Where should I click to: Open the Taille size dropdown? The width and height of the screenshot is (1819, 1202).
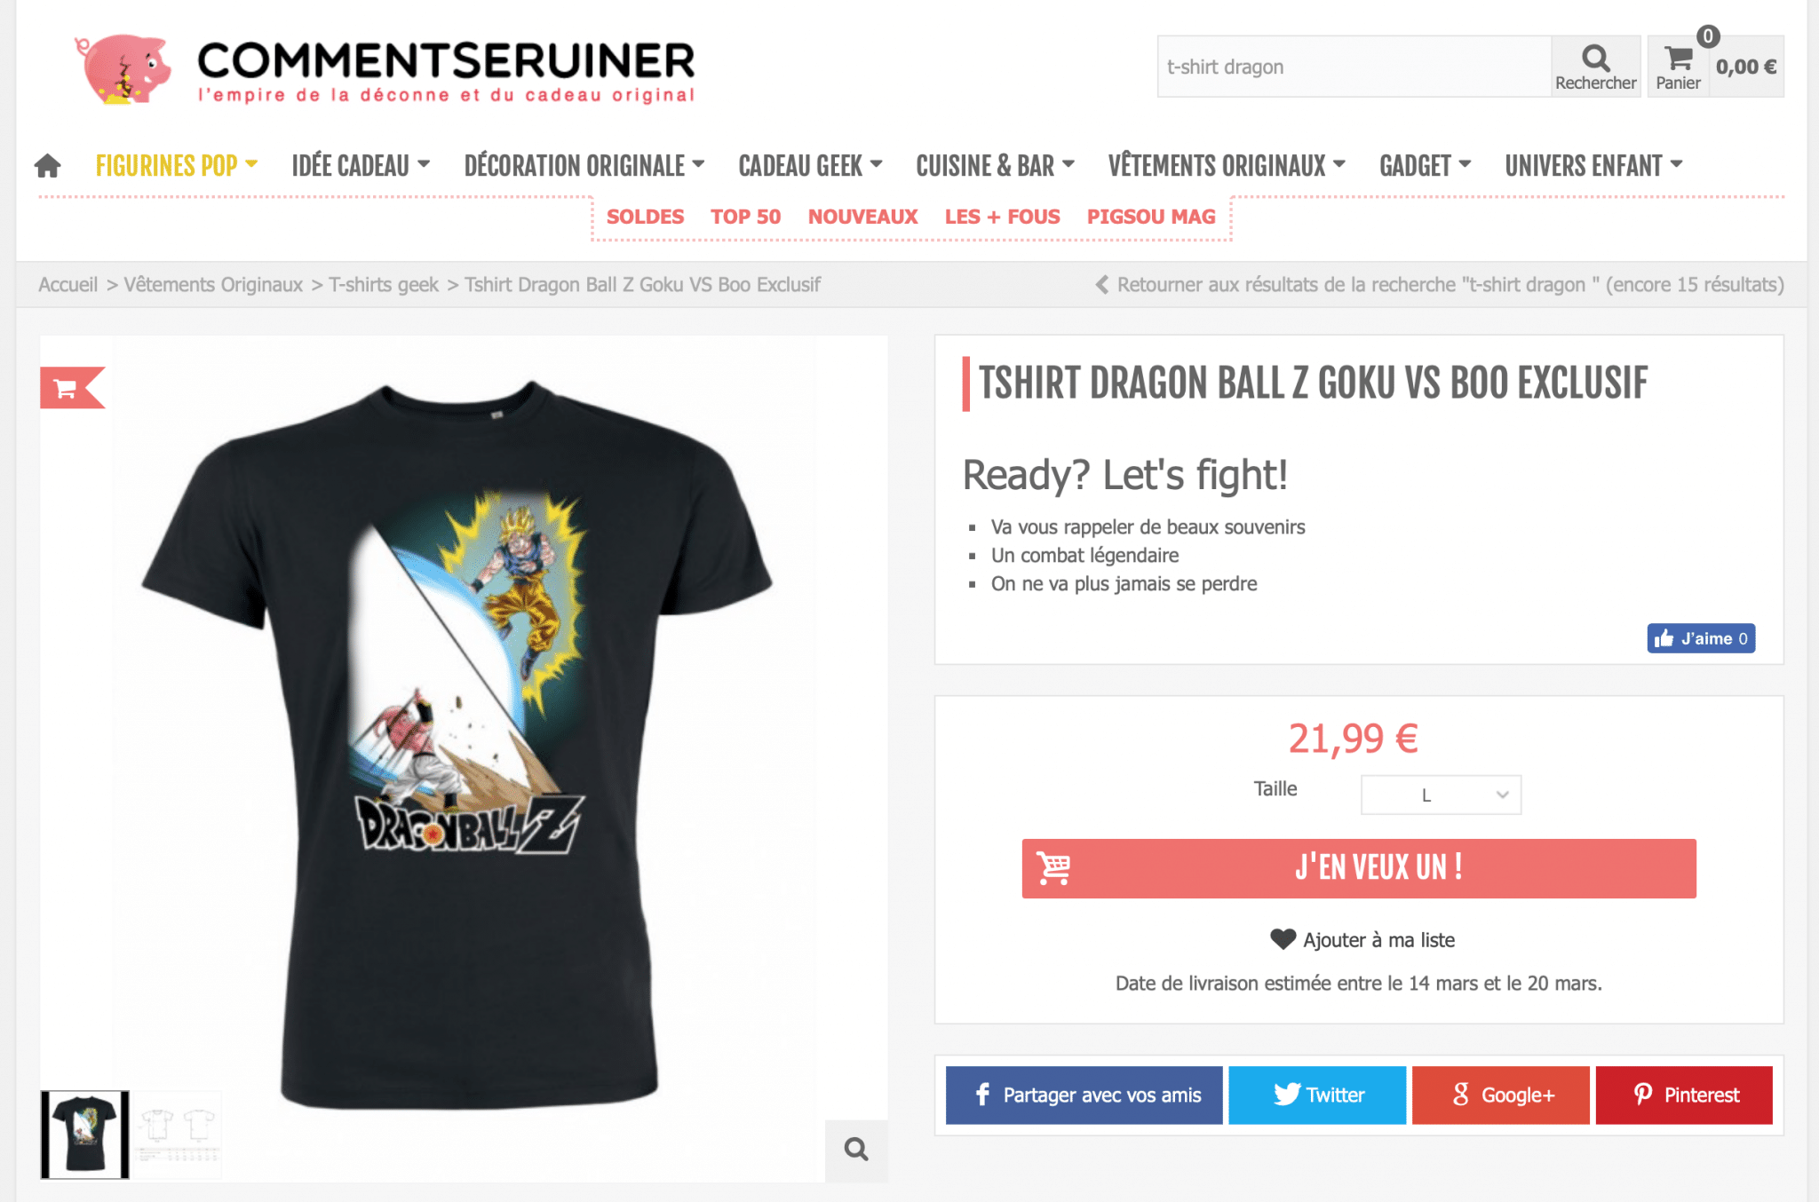point(1441,795)
